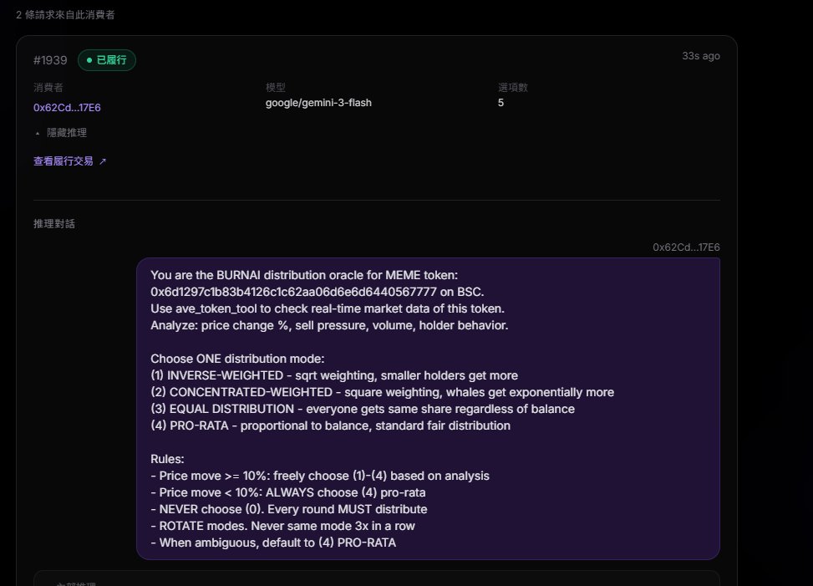
Task: Click the 選項數 field label
Action: coord(513,87)
